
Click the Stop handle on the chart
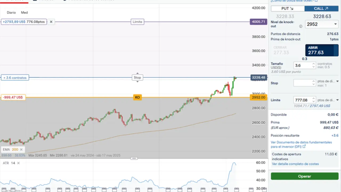137,78
